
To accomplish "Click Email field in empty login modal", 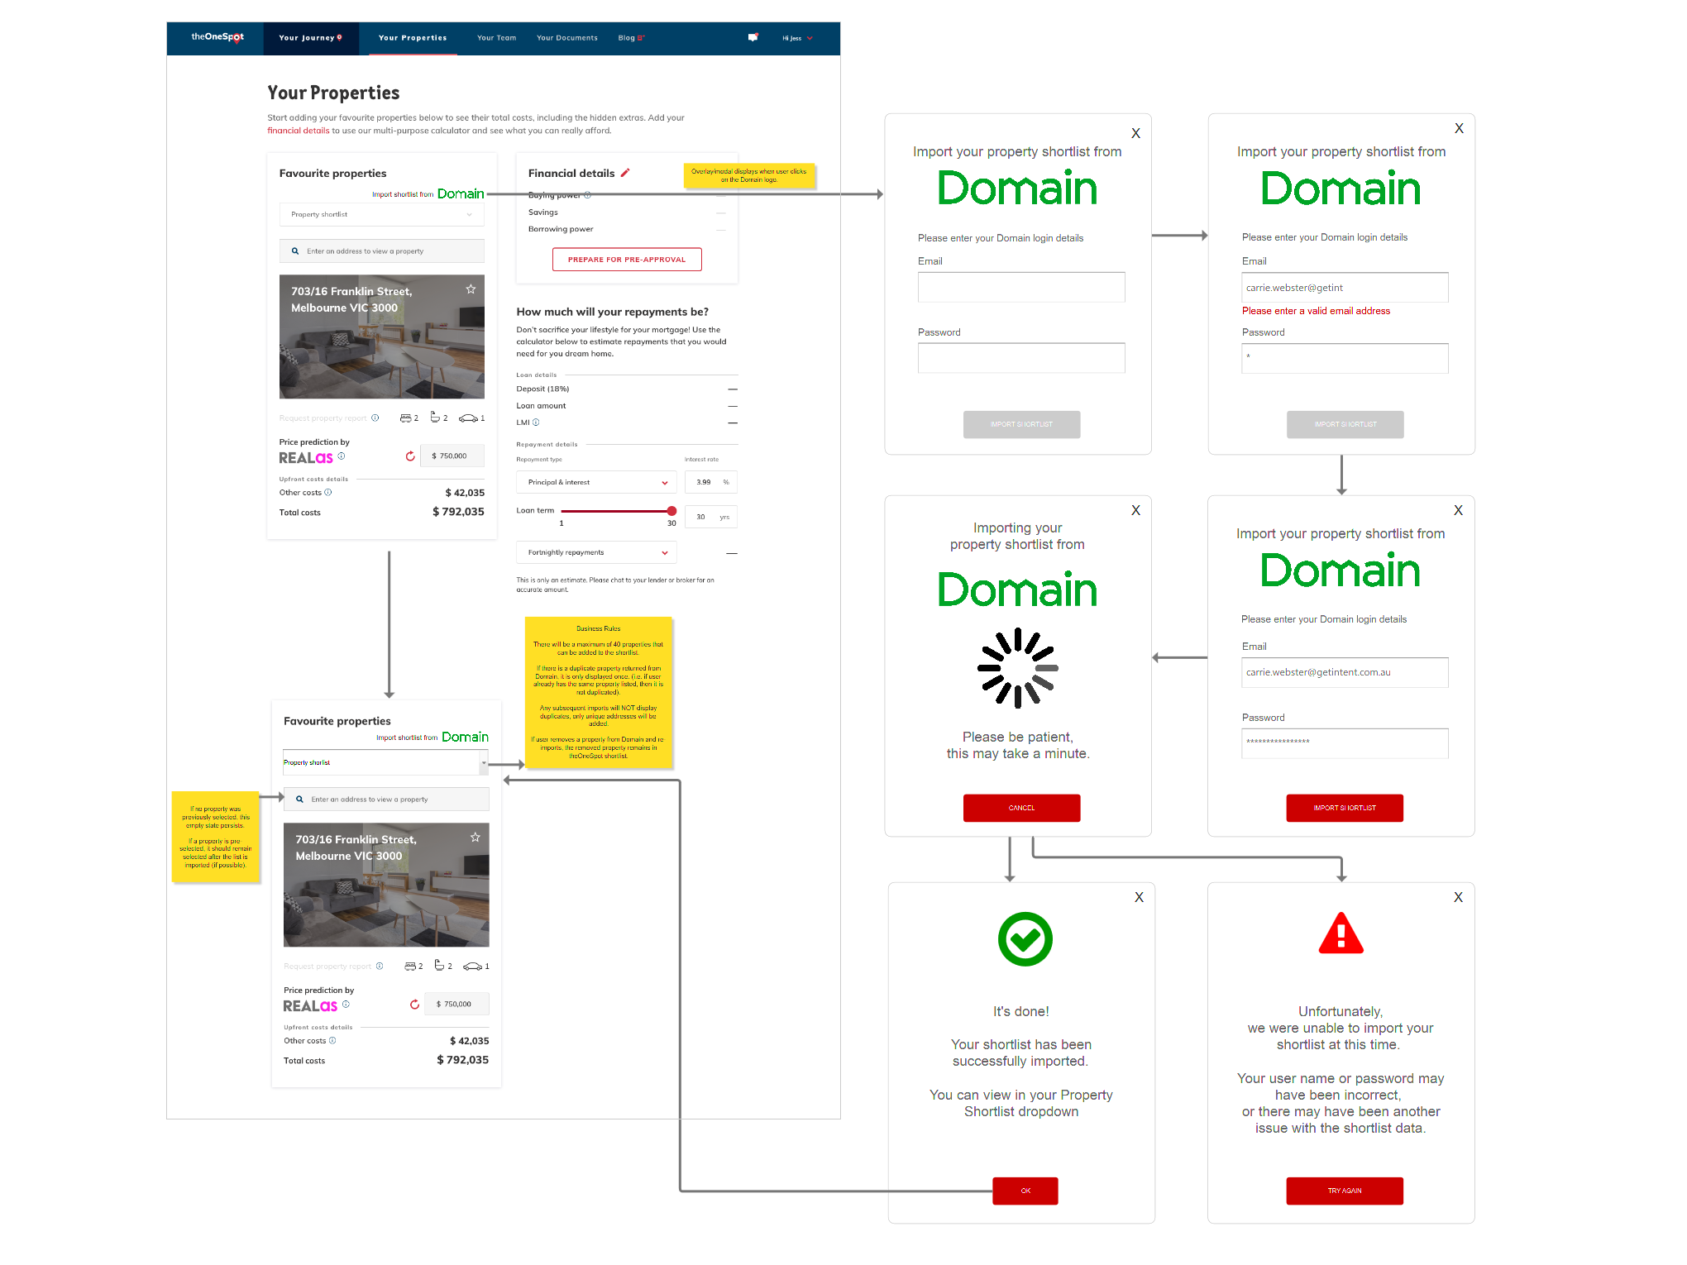I will pos(1021,287).
